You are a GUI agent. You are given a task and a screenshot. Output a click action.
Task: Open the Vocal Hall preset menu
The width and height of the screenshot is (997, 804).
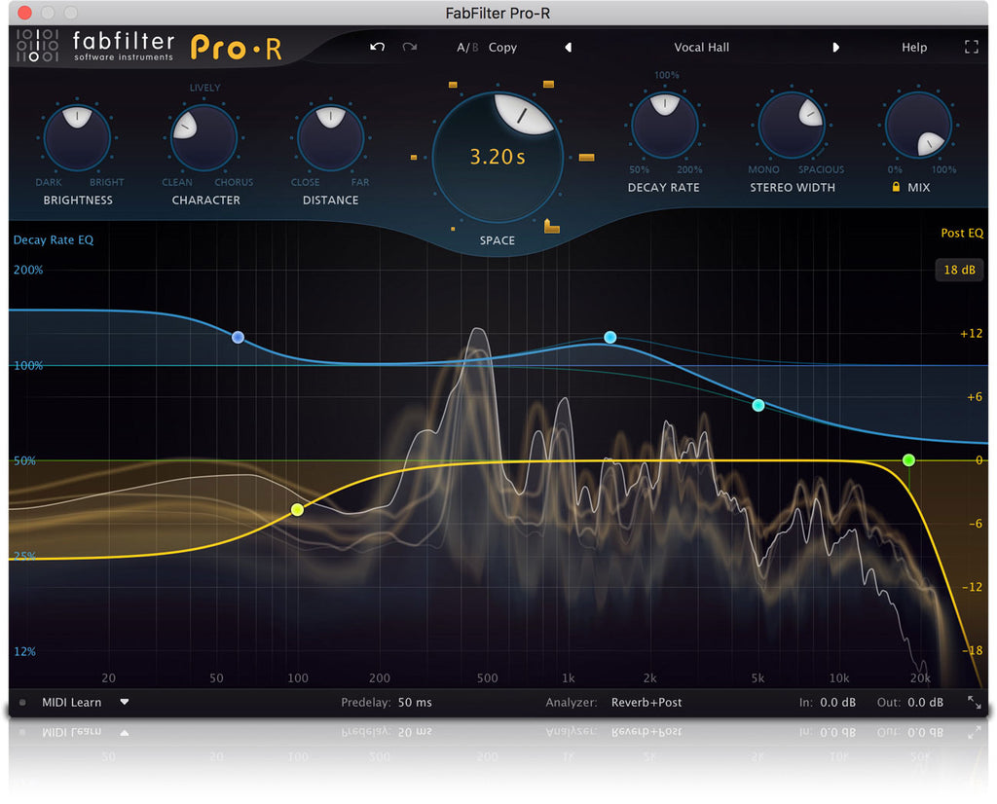point(701,47)
